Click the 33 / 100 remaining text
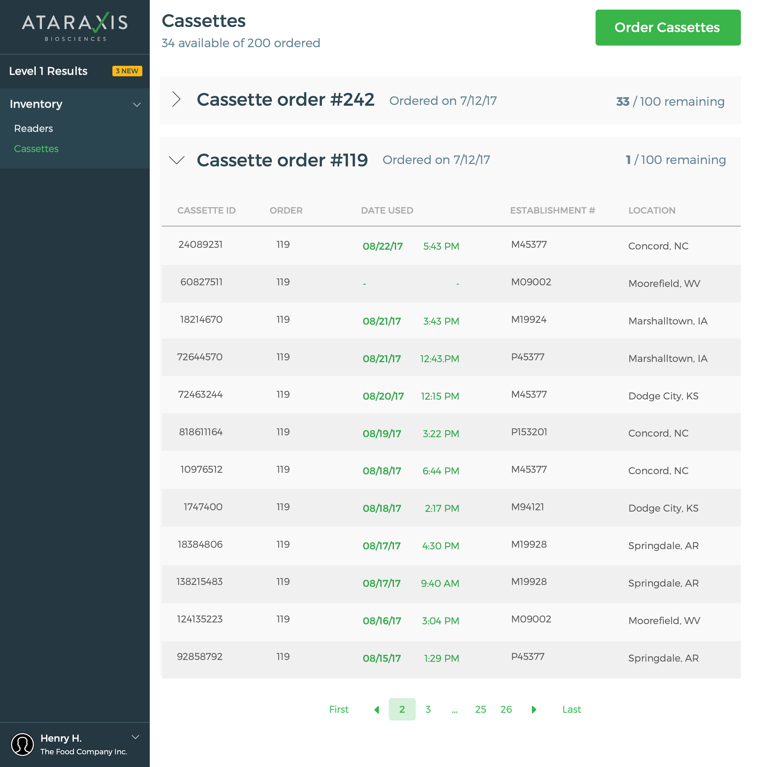 click(670, 102)
